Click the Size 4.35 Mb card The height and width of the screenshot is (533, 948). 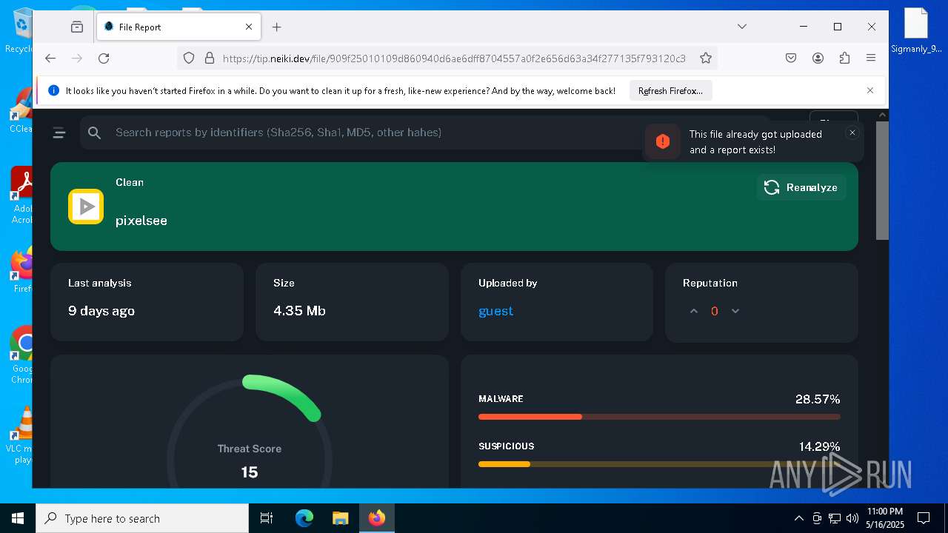click(x=352, y=302)
